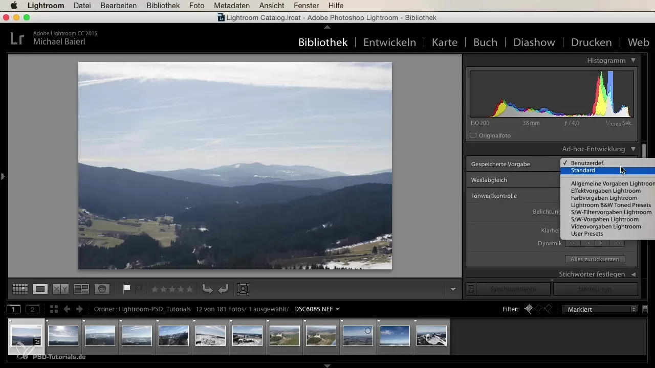This screenshot has width=655, height=368.
Task: Click the Synchronisieren button
Action: click(513, 289)
